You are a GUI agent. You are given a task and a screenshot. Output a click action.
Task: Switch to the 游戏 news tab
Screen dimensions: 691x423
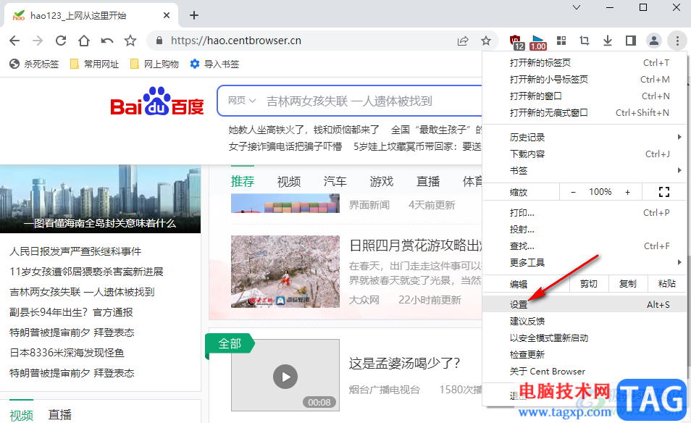click(381, 182)
